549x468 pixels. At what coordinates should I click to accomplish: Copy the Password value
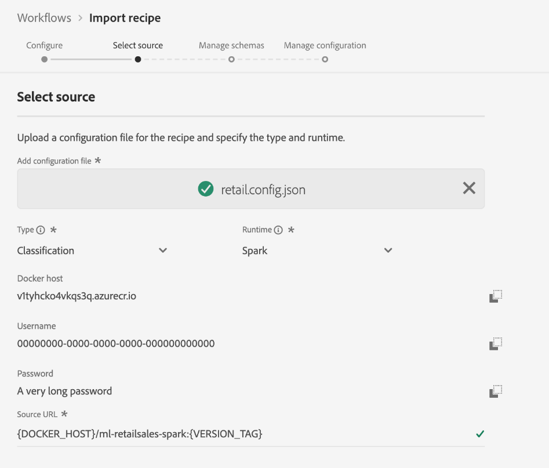pyautogui.click(x=495, y=391)
